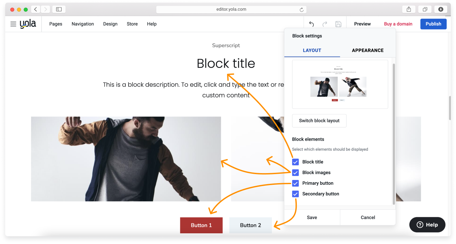Redo the last change
This screenshot has height=244, width=456.
pyautogui.click(x=325, y=24)
